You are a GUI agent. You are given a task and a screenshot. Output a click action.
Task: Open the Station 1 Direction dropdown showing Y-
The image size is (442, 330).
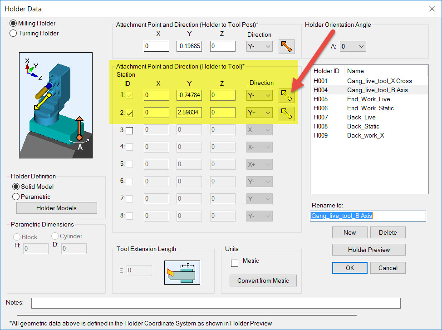pyautogui.click(x=260, y=95)
